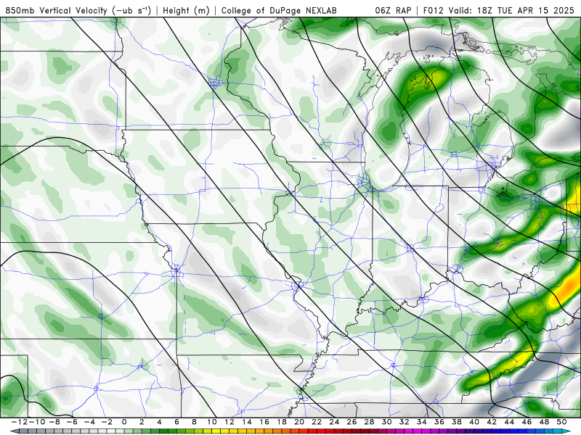The image size is (581, 435).
Task: Select the "Height (m)" header label
Action: (186, 10)
